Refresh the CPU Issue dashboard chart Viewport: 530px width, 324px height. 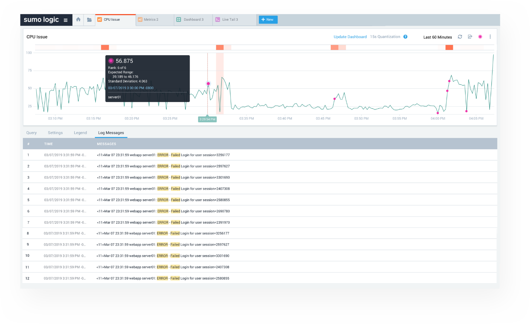click(460, 37)
